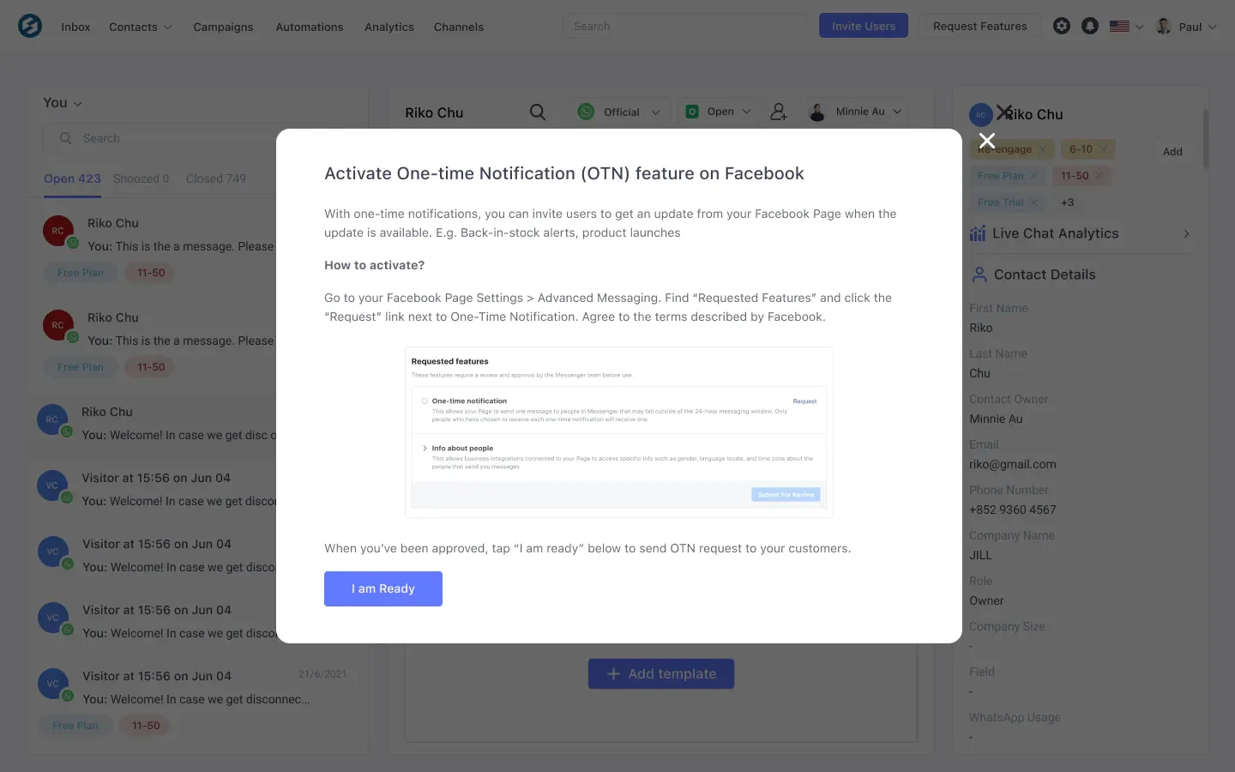Open SleekFlow settings via the gear icon
This screenshot has width=1235, height=772.
pyautogui.click(x=1062, y=26)
